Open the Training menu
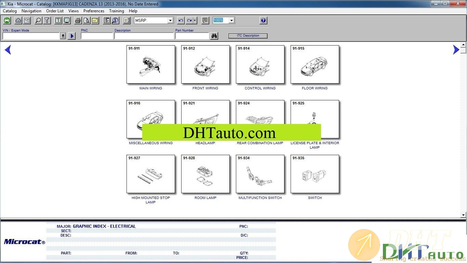 click(x=117, y=11)
